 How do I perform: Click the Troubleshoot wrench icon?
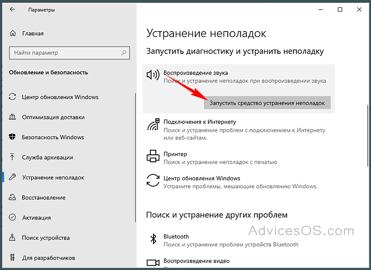tap(13, 177)
